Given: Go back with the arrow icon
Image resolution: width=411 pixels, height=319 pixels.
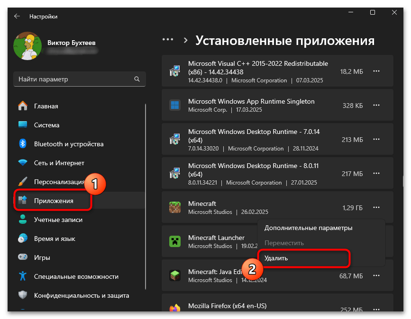Looking at the screenshot, I should (x=17, y=16).
